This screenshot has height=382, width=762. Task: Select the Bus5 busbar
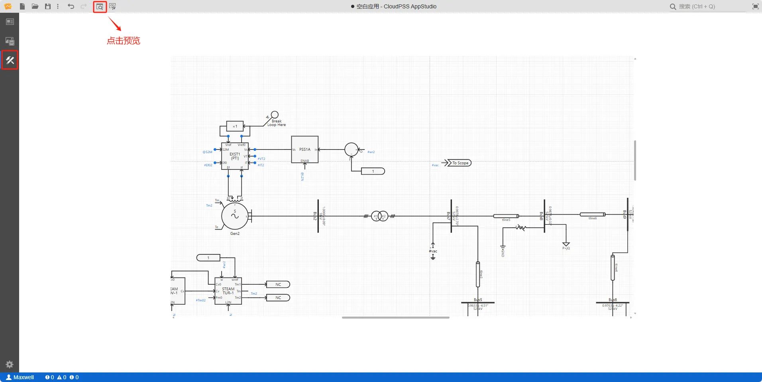[478, 303]
